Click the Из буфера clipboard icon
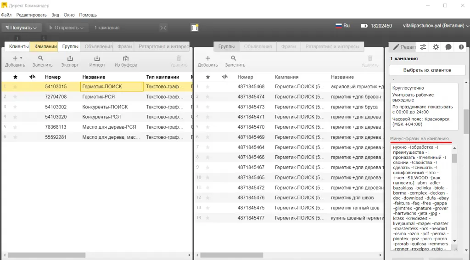 coord(126,58)
